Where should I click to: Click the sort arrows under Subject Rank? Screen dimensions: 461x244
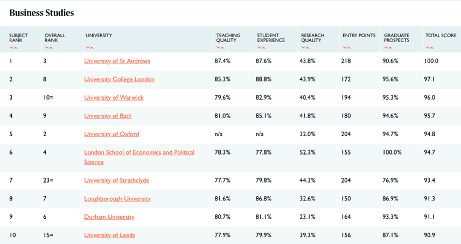click(13, 47)
